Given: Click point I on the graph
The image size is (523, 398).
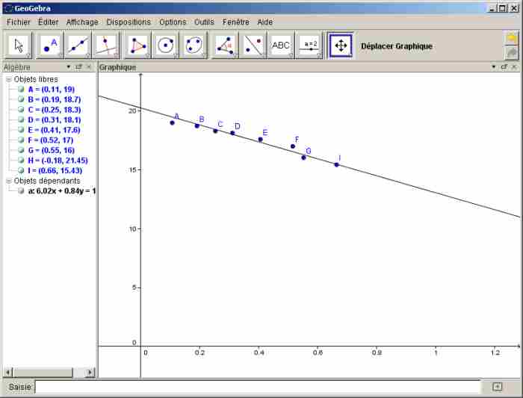Looking at the screenshot, I should click(336, 165).
